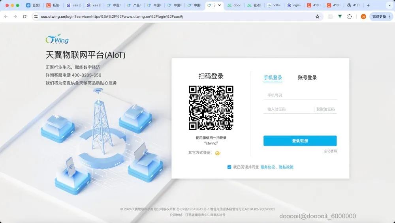The height and width of the screenshot is (223, 395).
Task: Open the 服务协议 link
Action: pos(268,167)
